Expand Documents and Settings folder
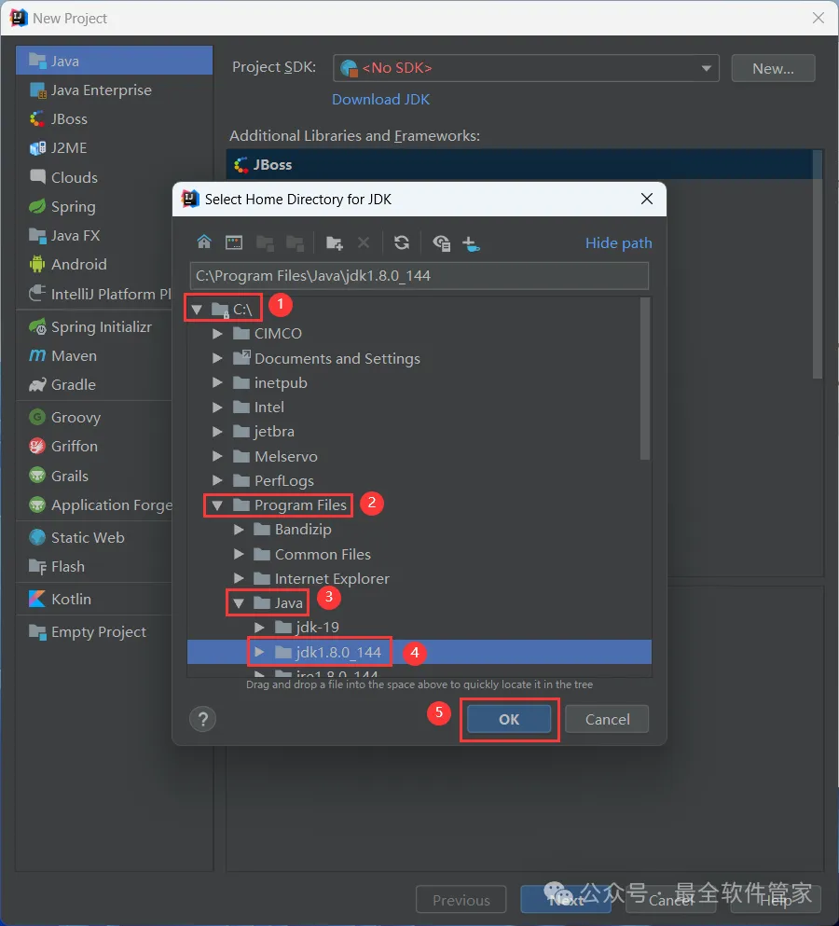 point(217,358)
